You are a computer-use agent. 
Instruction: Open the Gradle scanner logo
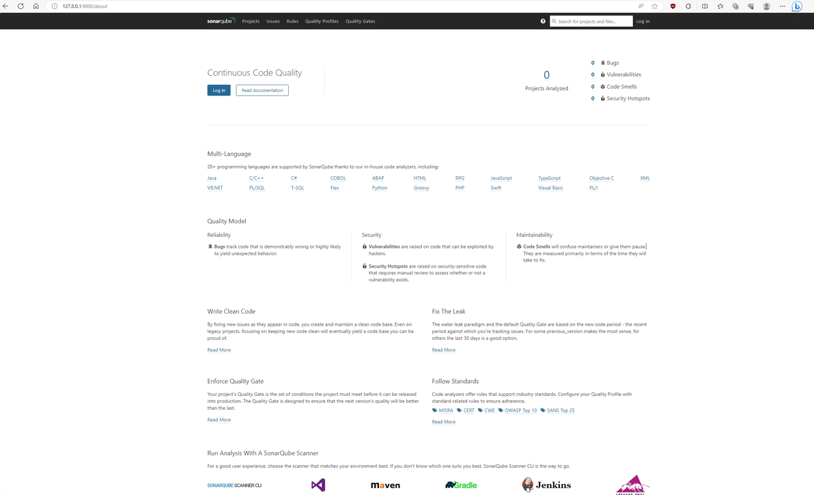click(x=461, y=485)
